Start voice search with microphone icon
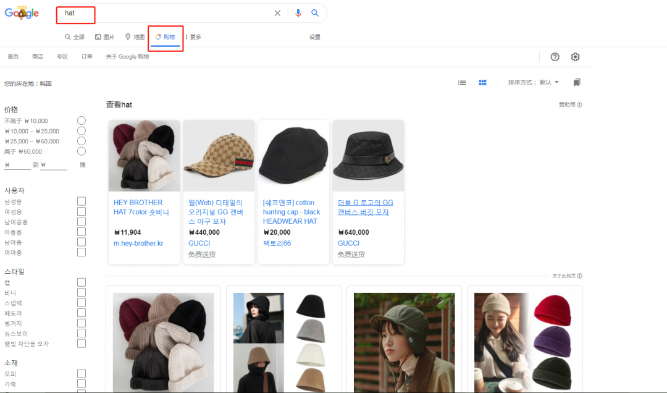 [298, 13]
